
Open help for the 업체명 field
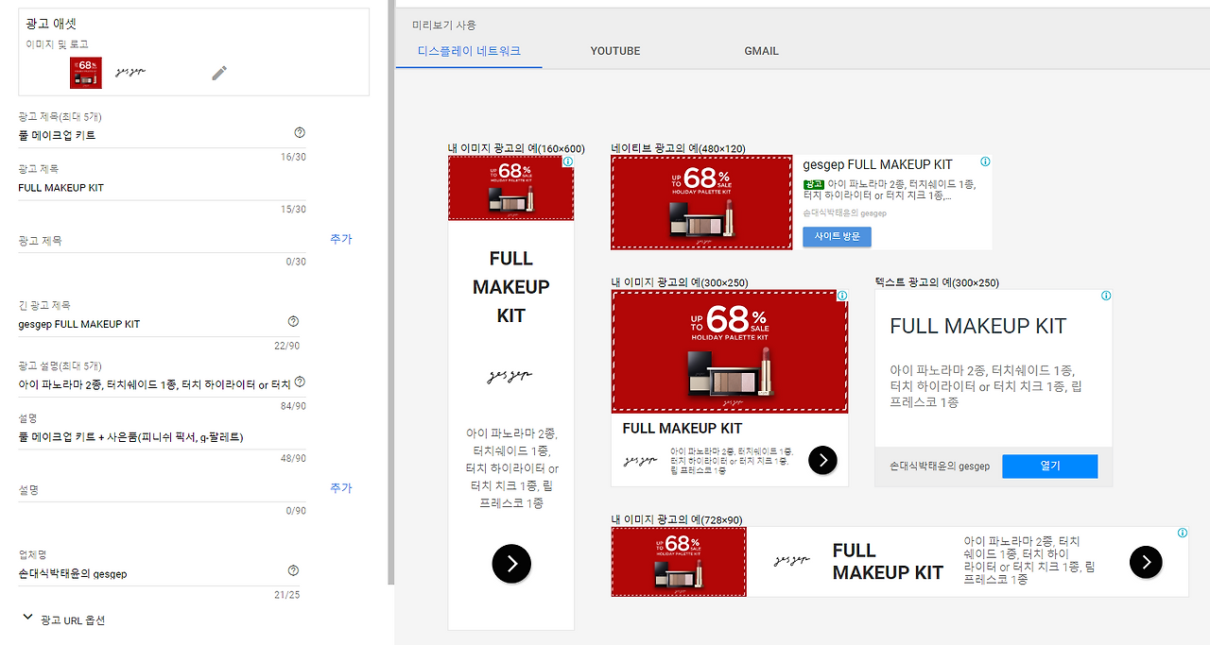(x=293, y=569)
